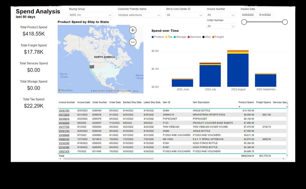This screenshot has width=306, height=189.
Task: Zoom in on the map with plus button
Action: click(133, 30)
